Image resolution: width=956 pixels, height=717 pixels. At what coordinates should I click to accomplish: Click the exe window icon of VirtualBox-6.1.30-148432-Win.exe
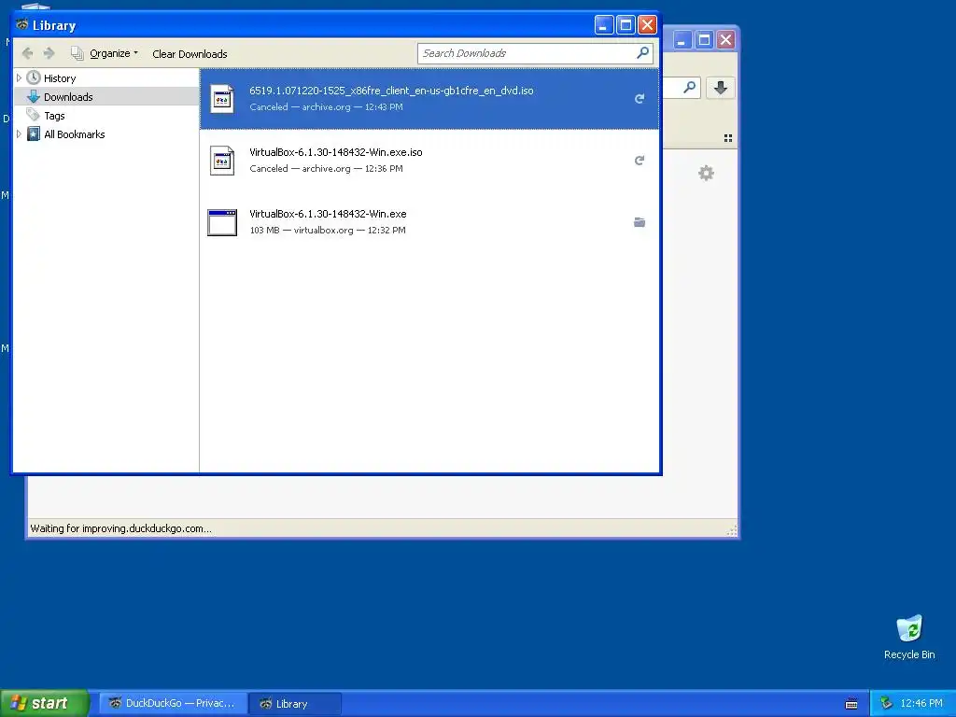click(222, 222)
